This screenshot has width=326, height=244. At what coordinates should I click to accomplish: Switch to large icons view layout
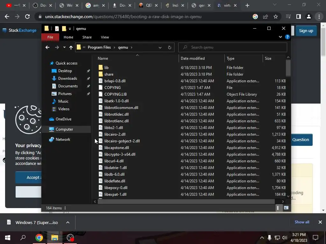point(286,208)
